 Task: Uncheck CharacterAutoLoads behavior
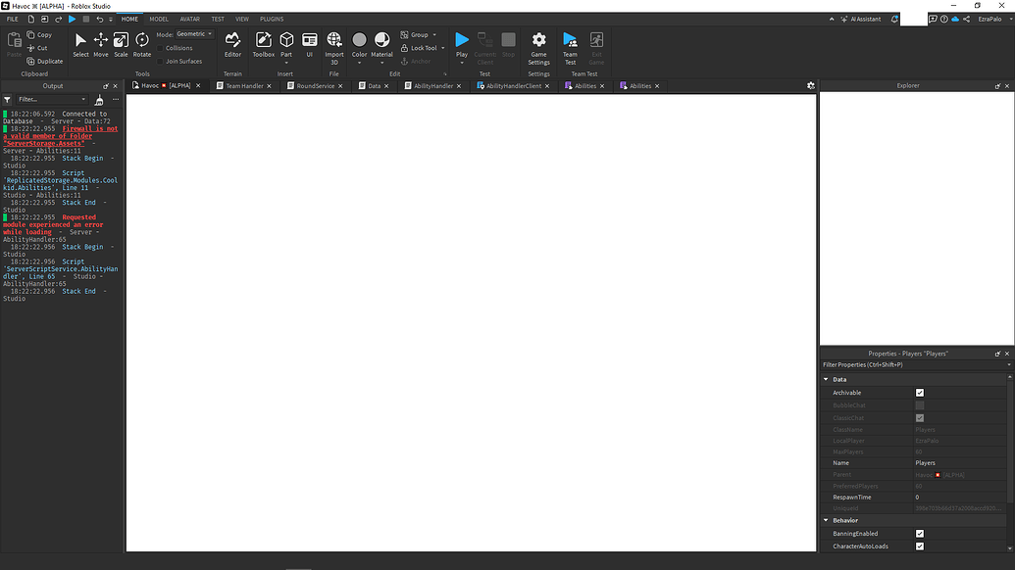pyautogui.click(x=919, y=546)
